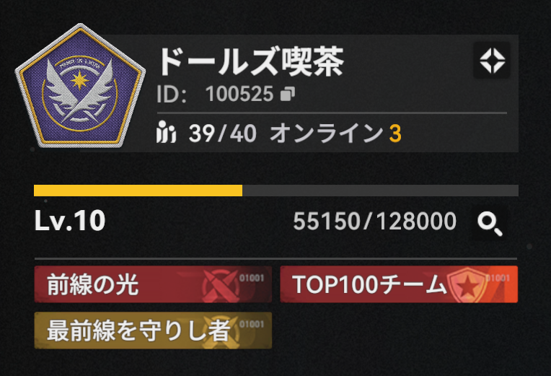Viewport: 551px width, 376px height.
Task: Click star shield icon on TOP100 badge
Action: point(467,285)
